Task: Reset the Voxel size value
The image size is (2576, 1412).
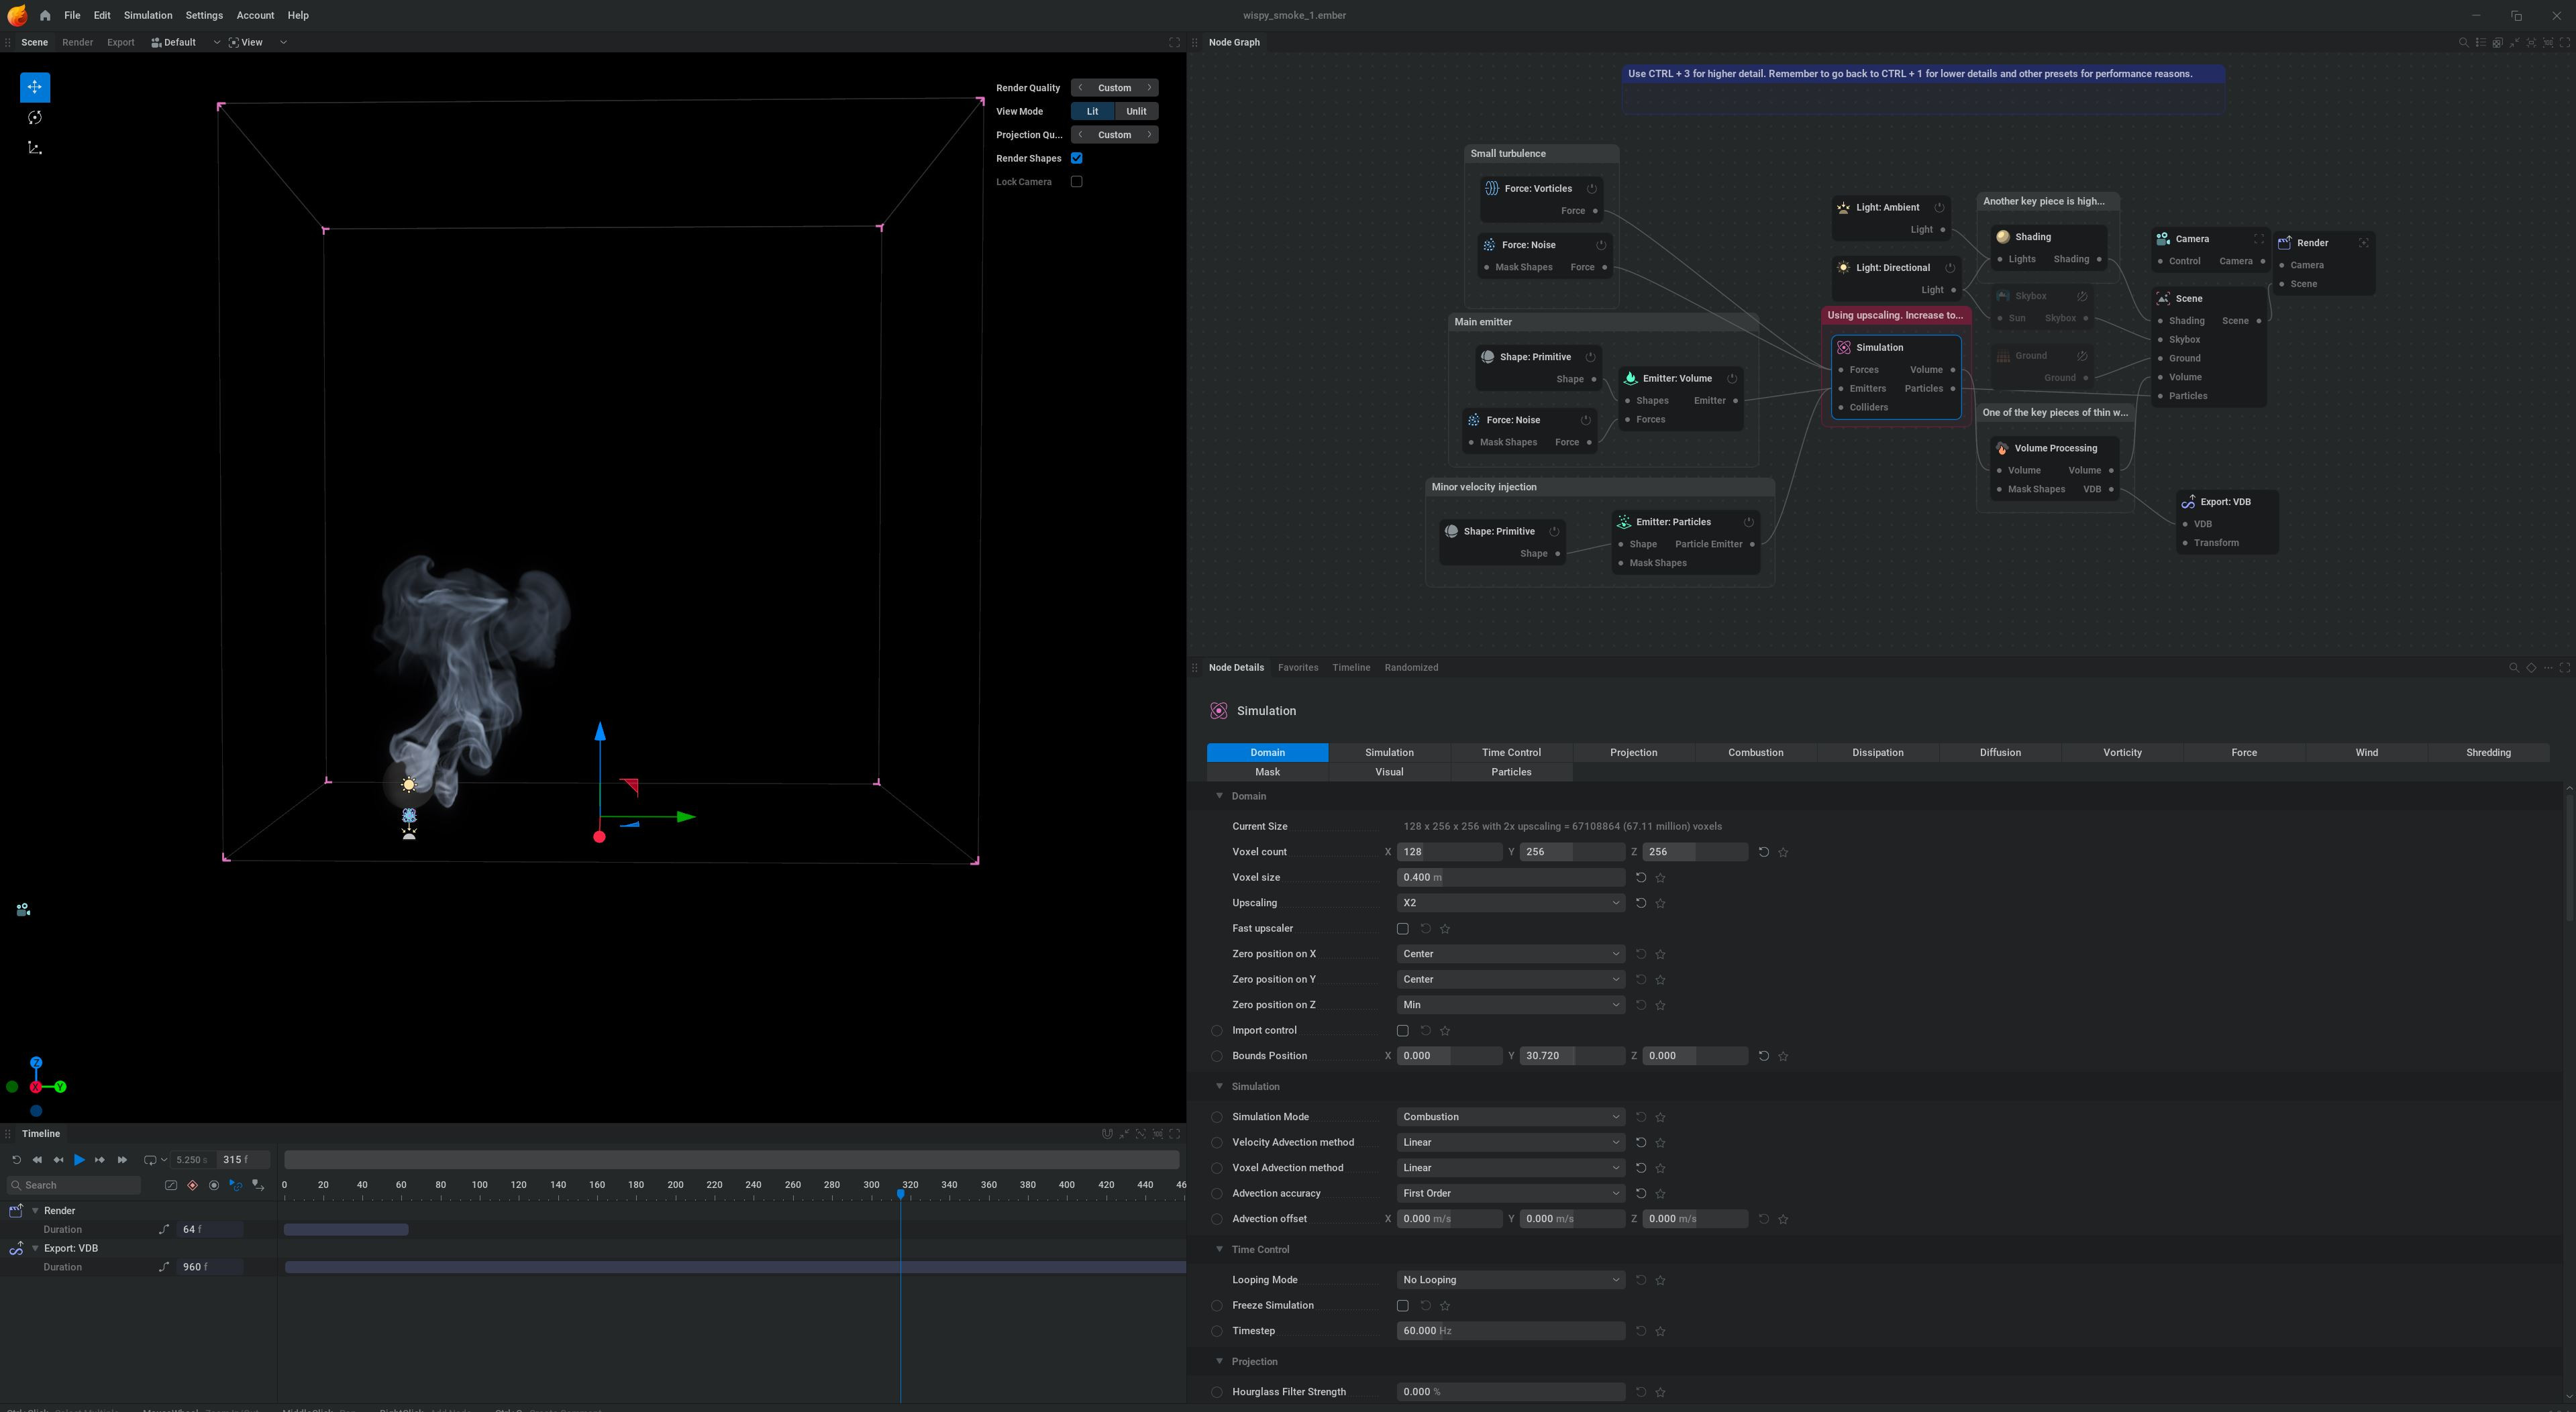Action: point(1641,877)
